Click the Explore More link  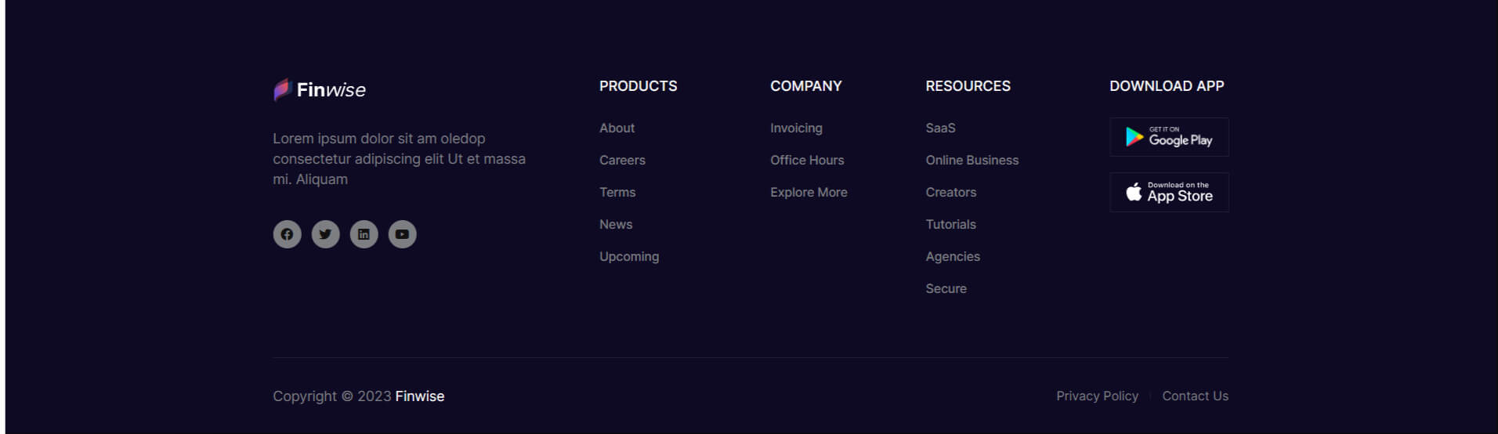[x=809, y=192]
